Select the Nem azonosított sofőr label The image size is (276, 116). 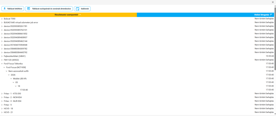point(18,71)
